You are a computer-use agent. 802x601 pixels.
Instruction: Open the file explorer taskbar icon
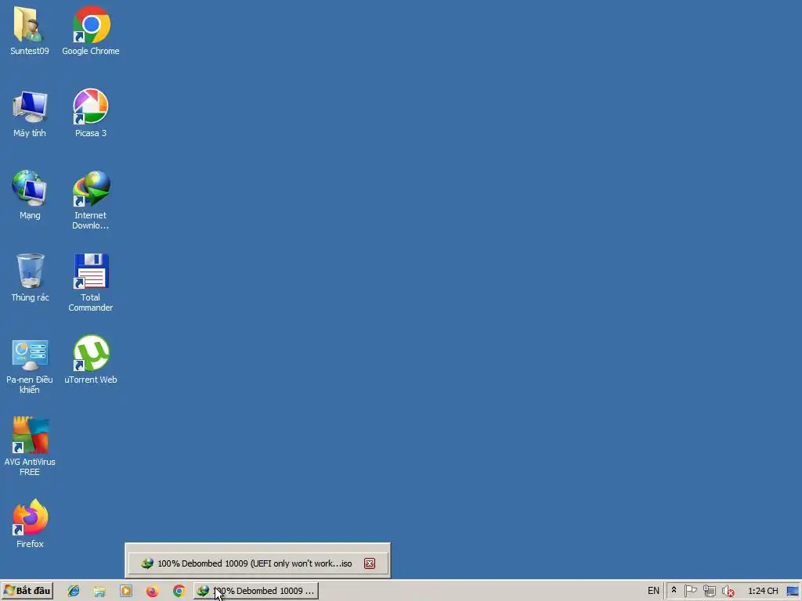tap(99, 591)
